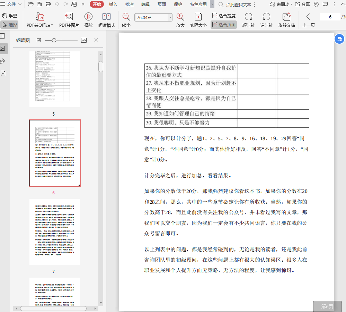Select page 7 thumbnail

55,232
